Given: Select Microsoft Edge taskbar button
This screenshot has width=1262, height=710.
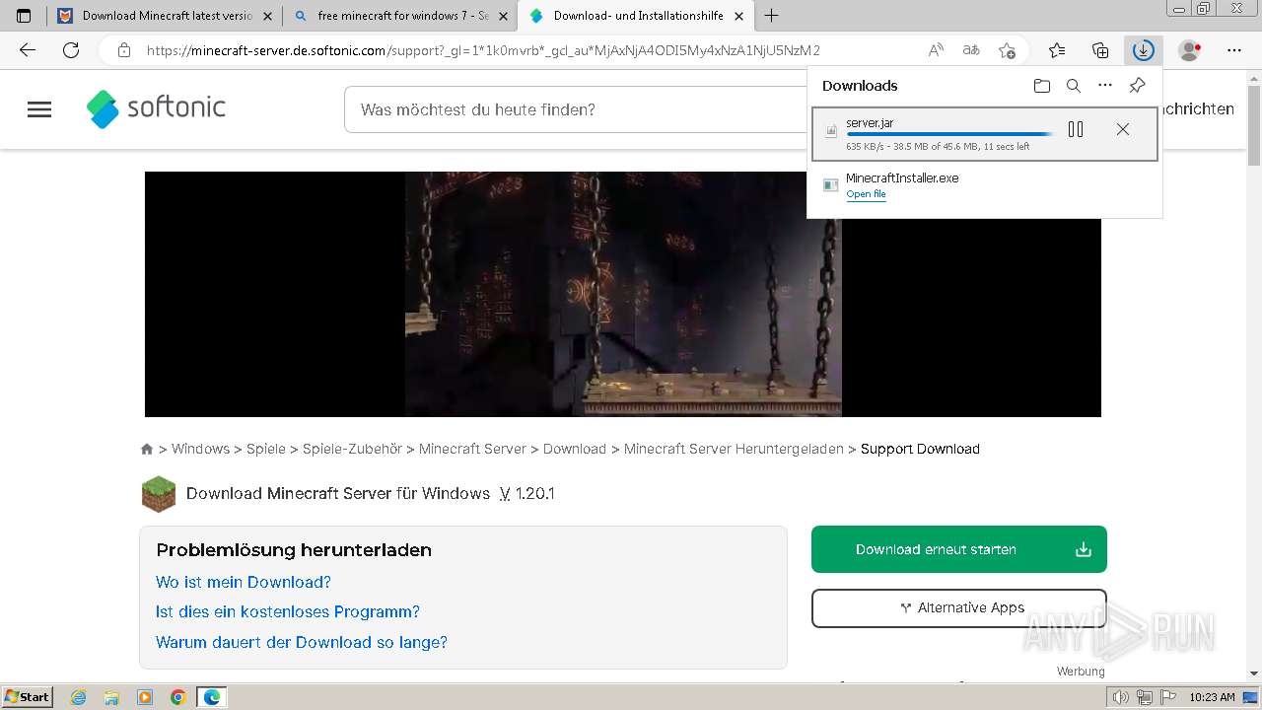Looking at the screenshot, I should [x=212, y=697].
